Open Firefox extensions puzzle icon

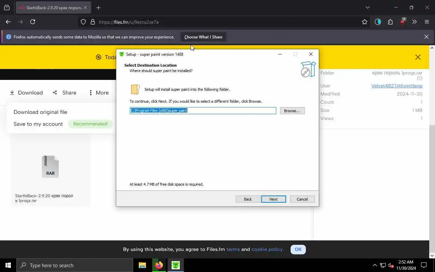pyautogui.click(x=390, y=22)
